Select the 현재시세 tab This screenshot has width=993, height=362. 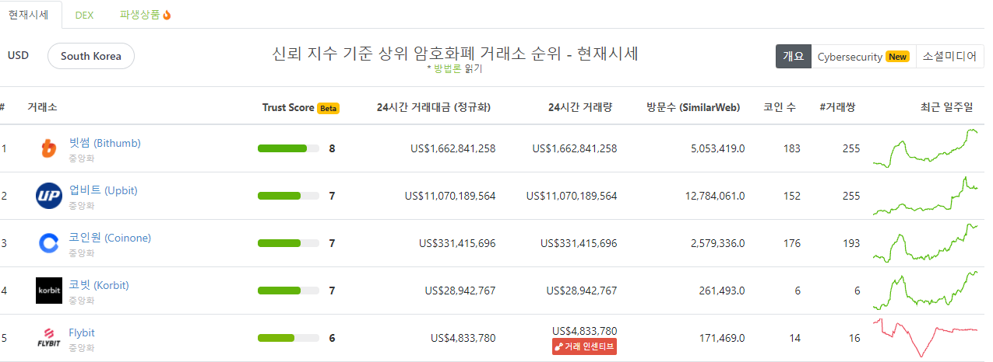pyautogui.click(x=29, y=15)
